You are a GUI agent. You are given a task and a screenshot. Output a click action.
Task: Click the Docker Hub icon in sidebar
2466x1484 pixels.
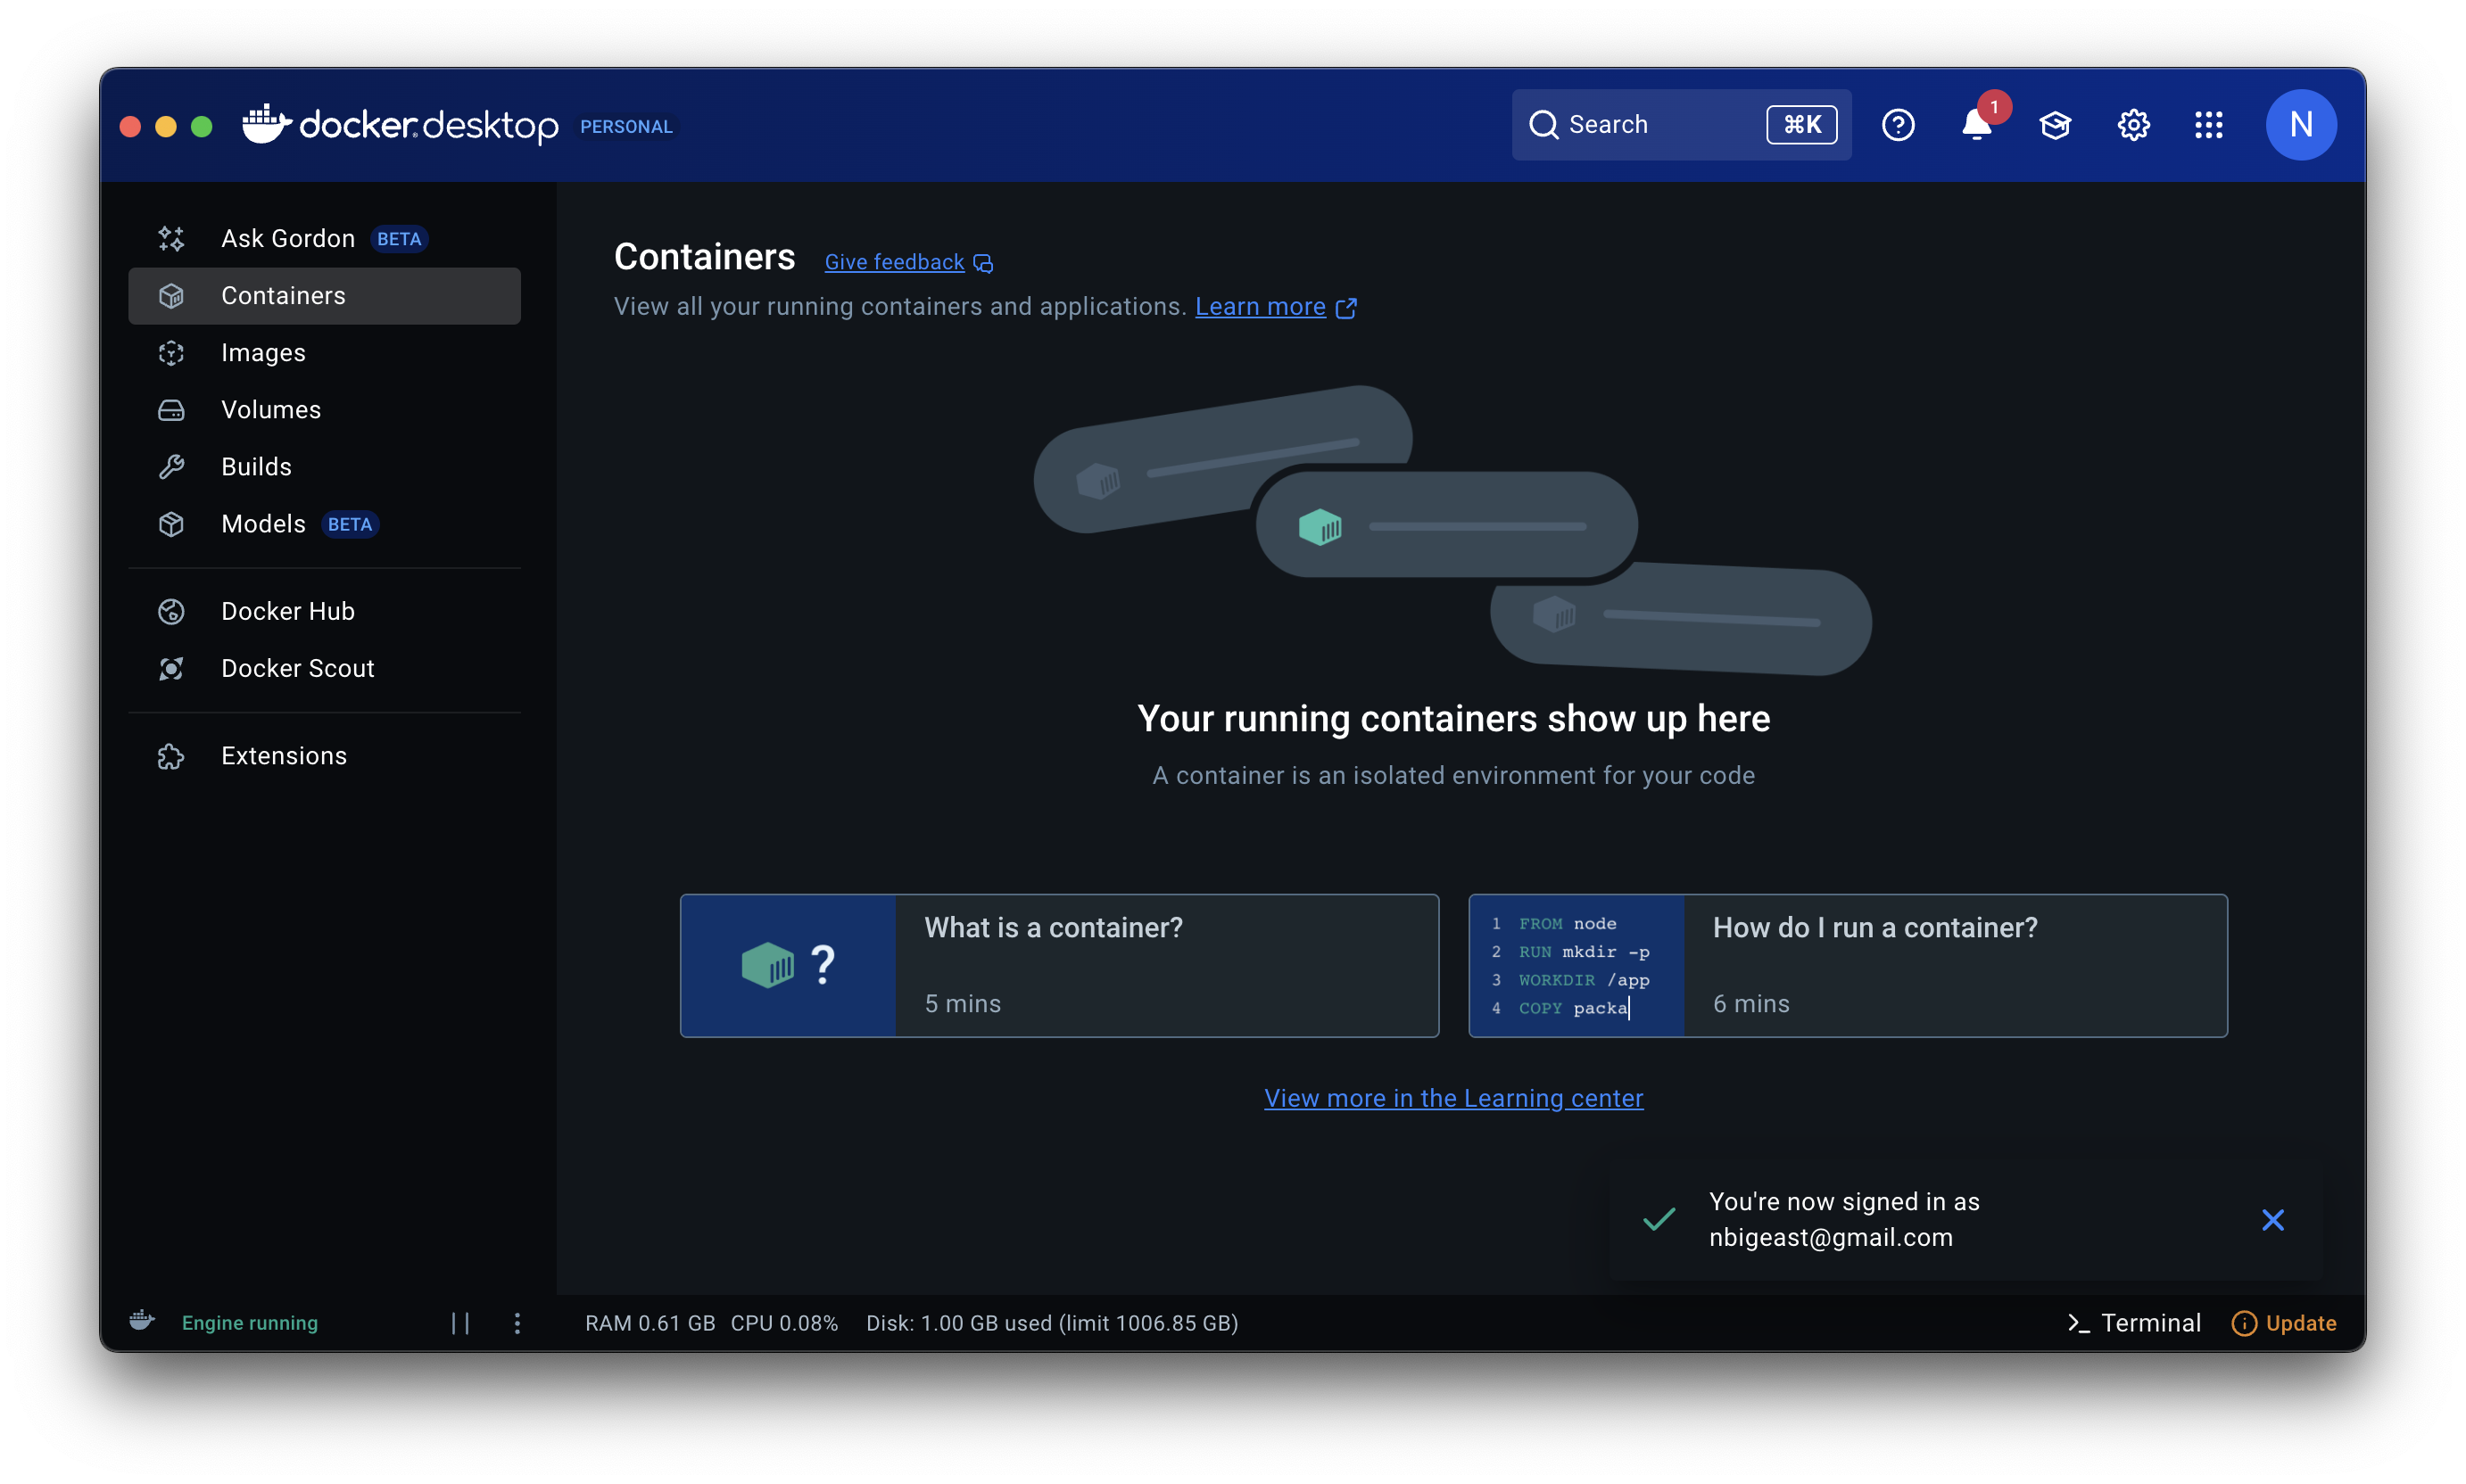pos(171,610)
